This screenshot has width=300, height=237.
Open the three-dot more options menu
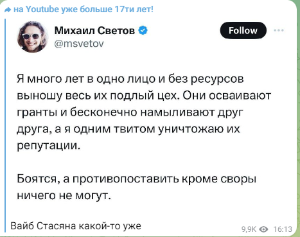click(x=279, y=30)
